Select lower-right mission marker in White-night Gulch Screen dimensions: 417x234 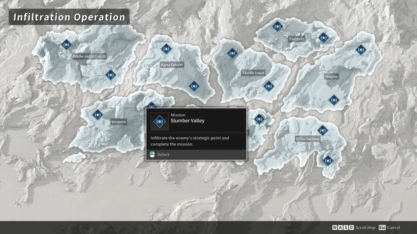click(111, 75)
